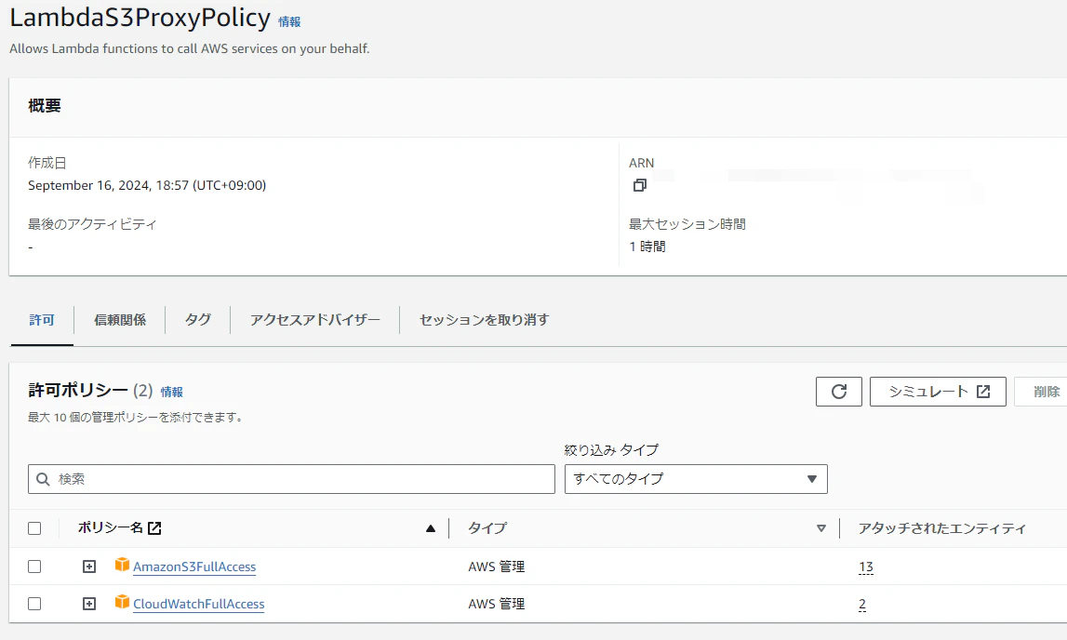Click AWS 管理 in the CloudWatchFullAccess row

[x=496, y=604]
